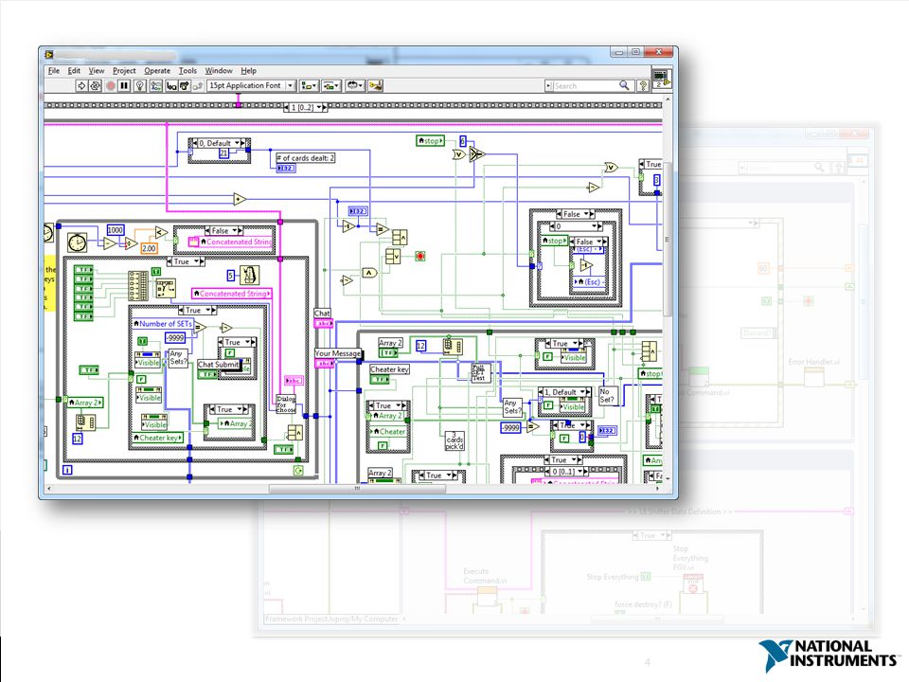Open the Edit menu

pyautogui.click(x=74, y=70)
